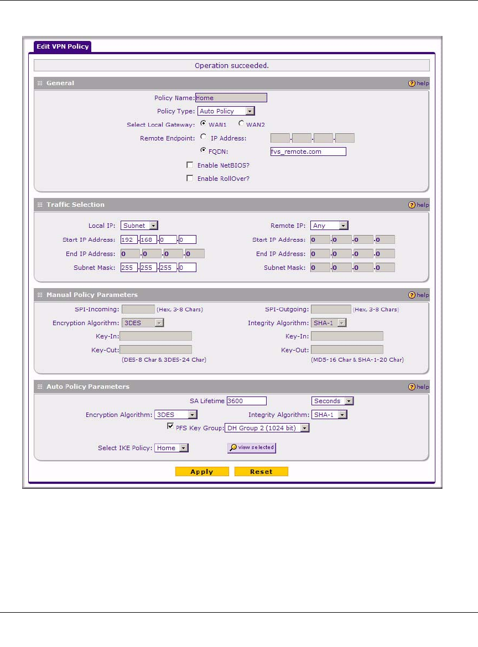Viewport: 478px width, 647px height.
Task: Click the Reset button
Action: [x=261, y=472]
